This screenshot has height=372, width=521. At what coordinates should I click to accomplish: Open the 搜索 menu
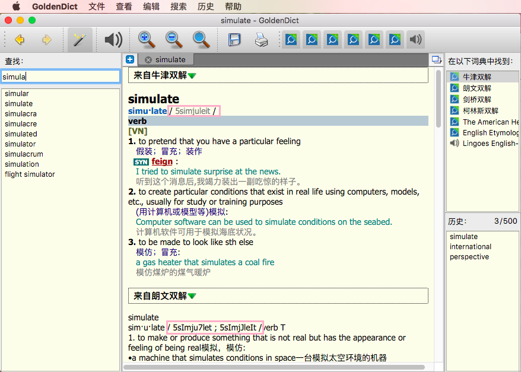point(179,7)
